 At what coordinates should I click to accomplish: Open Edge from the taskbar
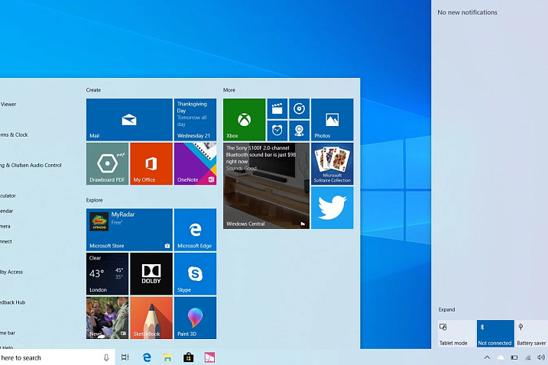[147, 357]
